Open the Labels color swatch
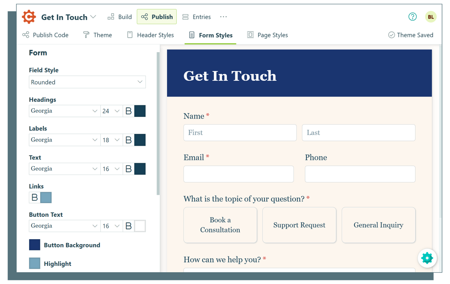The height and width of the screenshot is (284, 450). click(x=140, y=140)
